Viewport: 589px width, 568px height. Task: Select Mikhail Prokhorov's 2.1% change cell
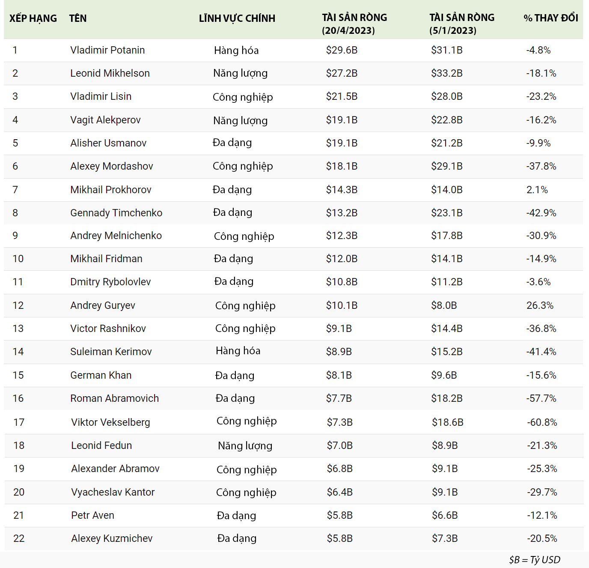point(537,190)
